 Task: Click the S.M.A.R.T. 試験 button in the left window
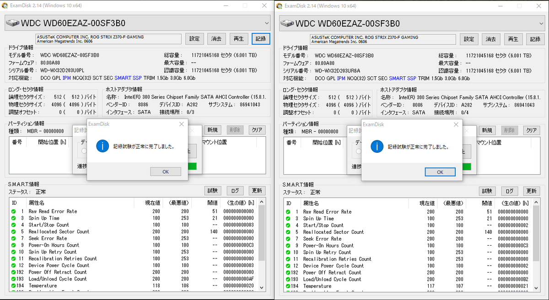(213, 191)
